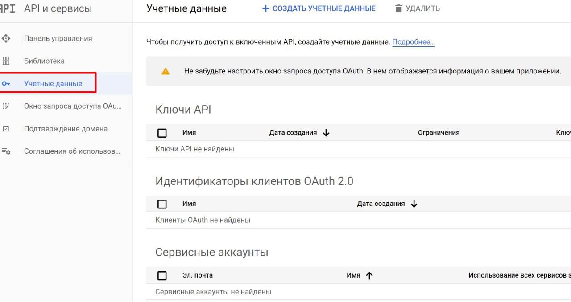Image resolution: width=571 pixels, height=302 pixels.
Task: Click Эл. почта column header
Action: (198, 275)
